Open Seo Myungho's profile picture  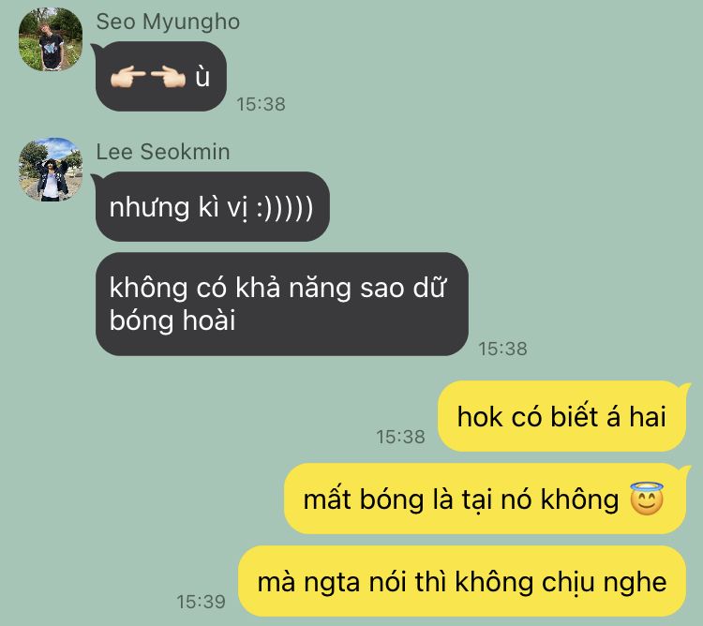pyautogui.click(x=51, y=39)
